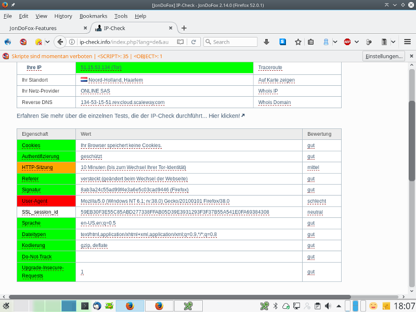Image resolution: width=416 pixels, height=312 pixels.
Task: Expand the cookie controller dropdown arrow
Action: point(47,42)
